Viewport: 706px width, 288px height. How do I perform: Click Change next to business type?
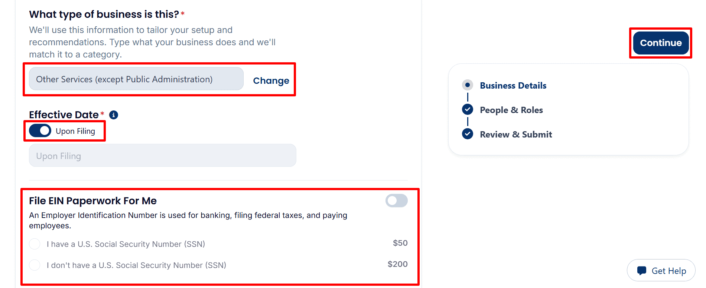[271, 80]
